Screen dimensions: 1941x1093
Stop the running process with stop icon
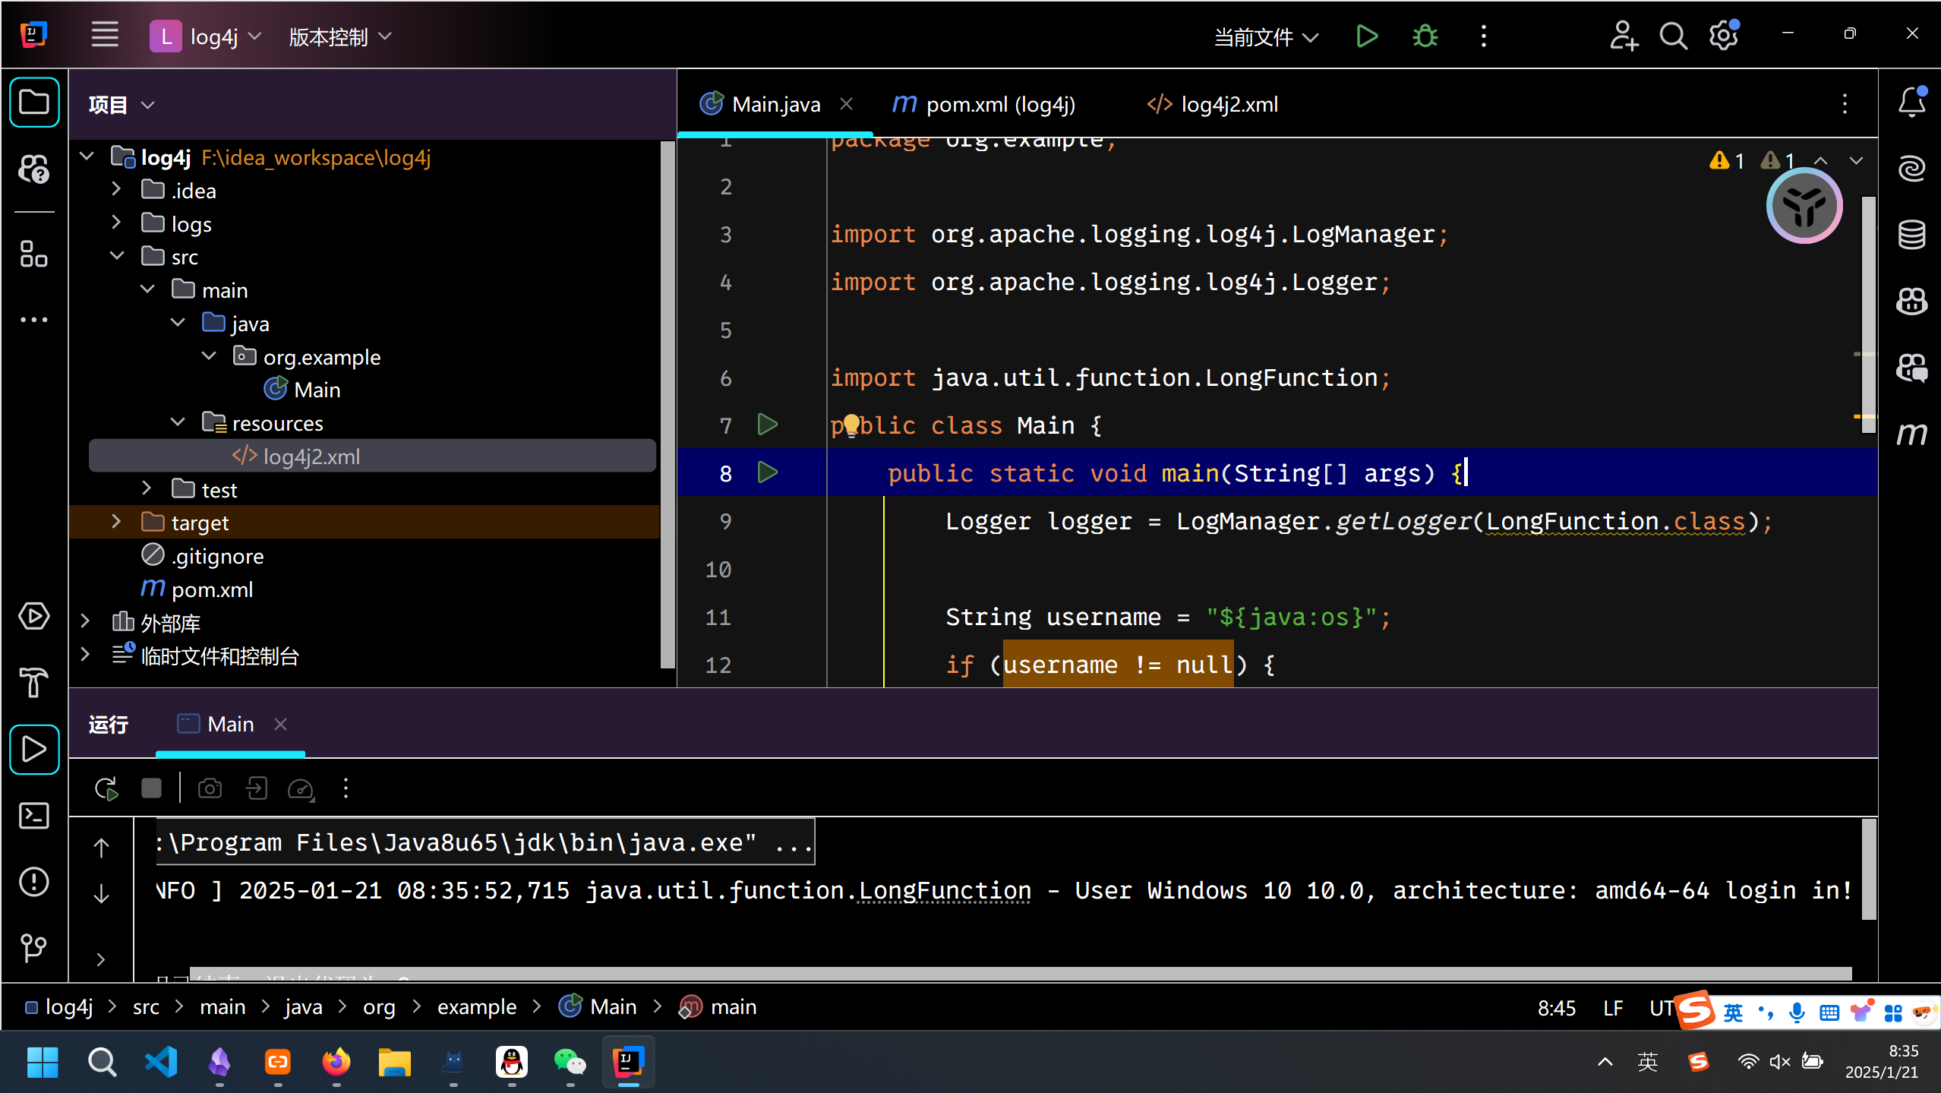pos(151,788)
